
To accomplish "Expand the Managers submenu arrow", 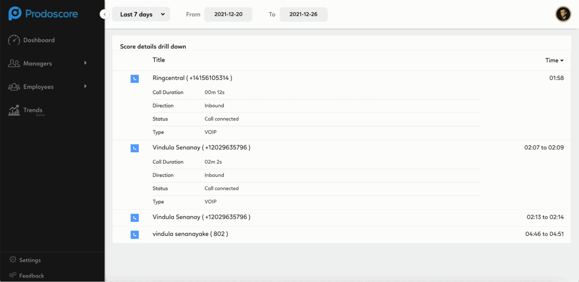I will (85, 63).
